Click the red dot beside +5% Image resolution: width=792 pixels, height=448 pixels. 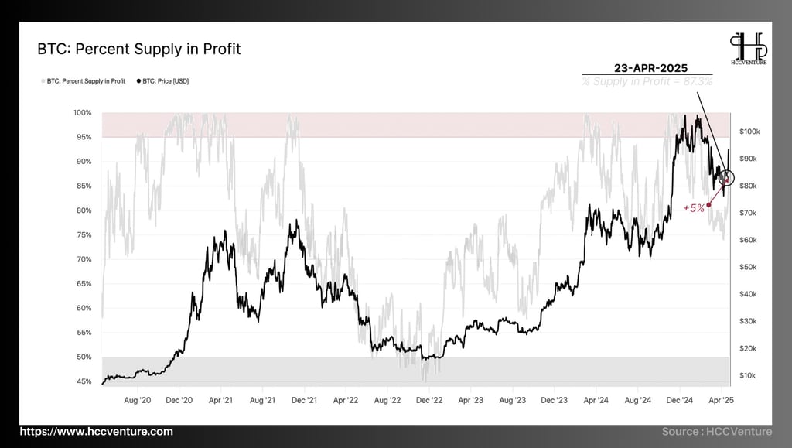click(x=708, y=204)
